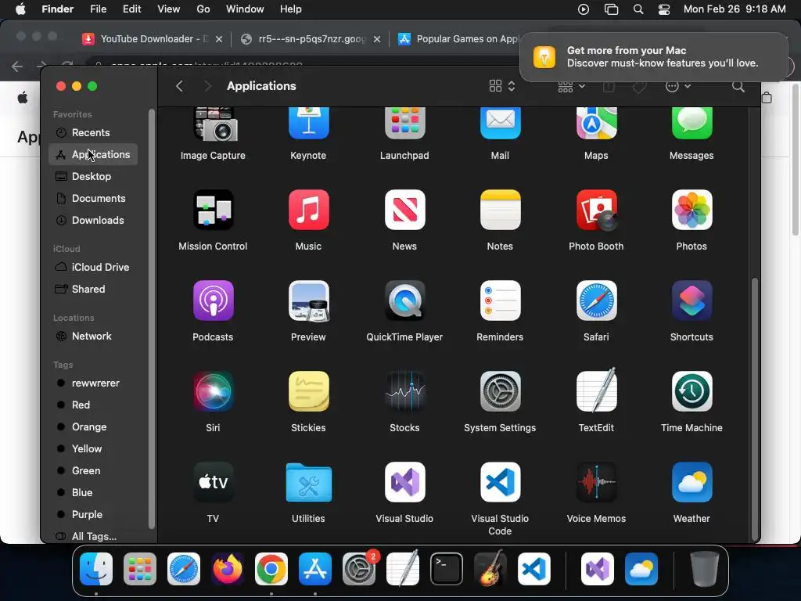801x601 pixels.
Task: Filter by the Purple tag
Action: [93, 515]
